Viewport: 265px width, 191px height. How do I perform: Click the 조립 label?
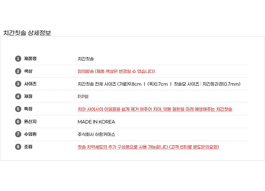pyautogui.click(x=28, y=147)
